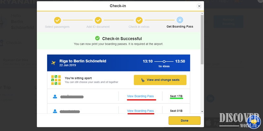This screenshot has width=263, height=131.
Task: View Boarding Pass for Seat 01B passenger
Action: point(140,111)
